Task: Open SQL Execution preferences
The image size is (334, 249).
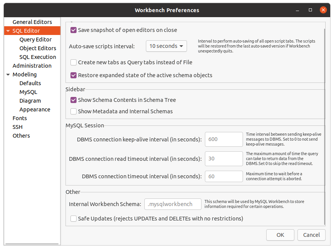Action: (37, 57)
